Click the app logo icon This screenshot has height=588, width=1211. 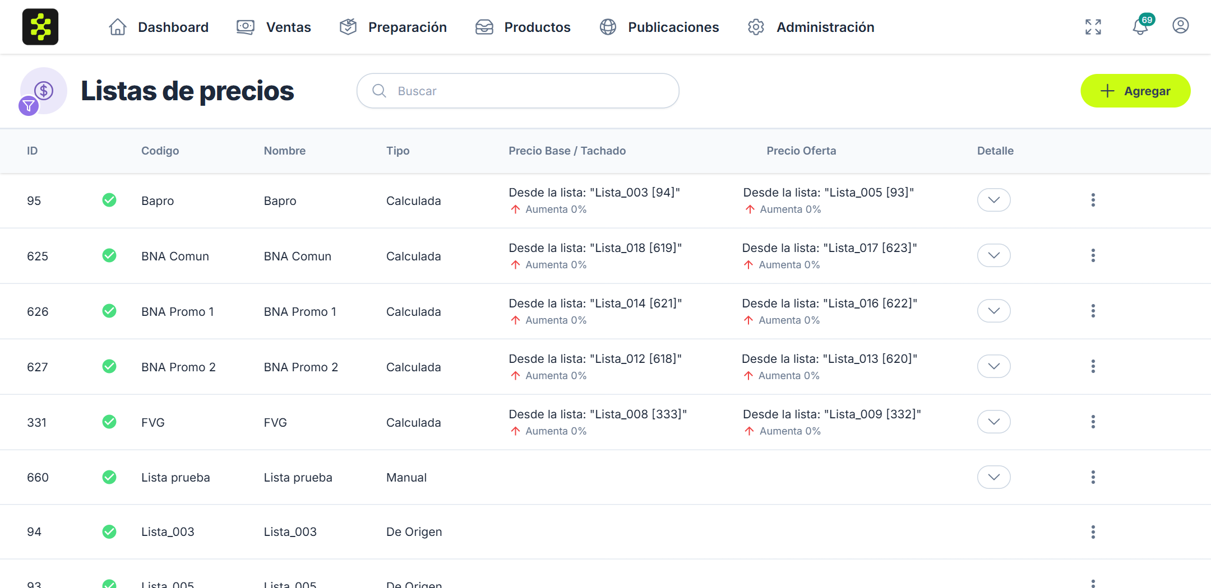click(40, 27)
